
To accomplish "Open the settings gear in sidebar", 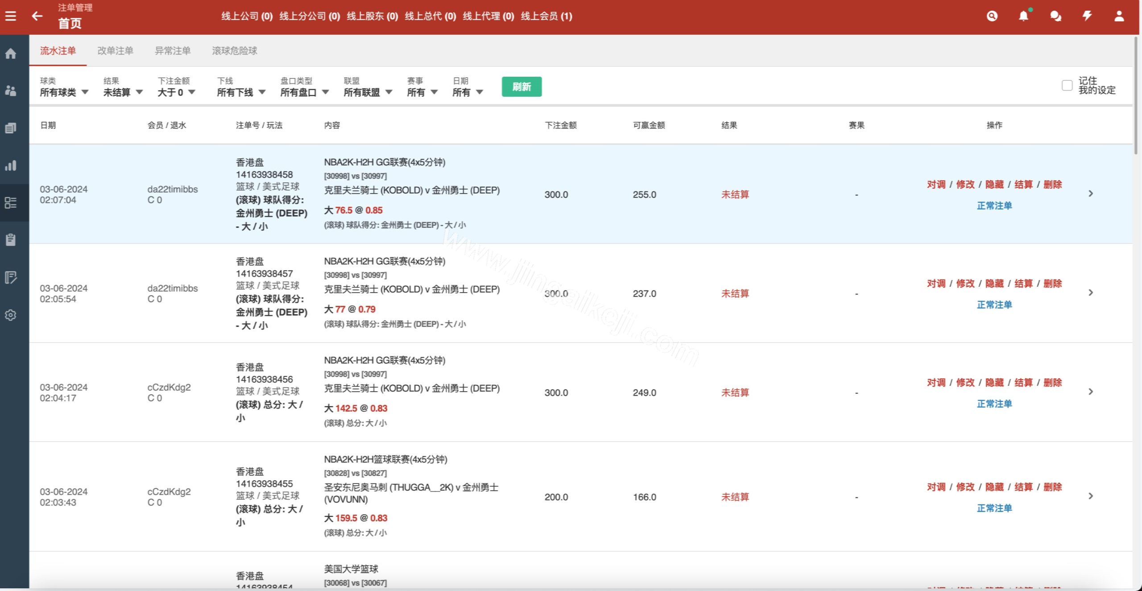I will tap(11, 315).
